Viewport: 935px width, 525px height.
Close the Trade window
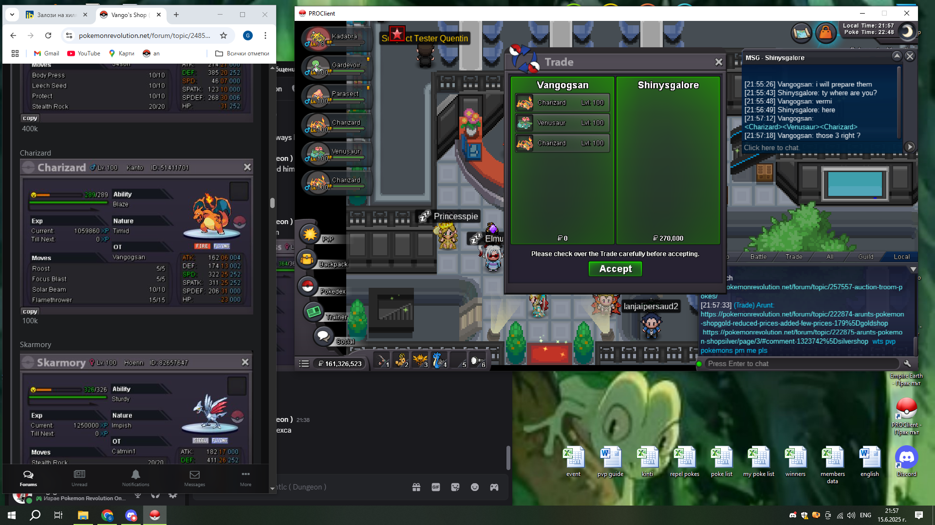[x=718, y=62]
